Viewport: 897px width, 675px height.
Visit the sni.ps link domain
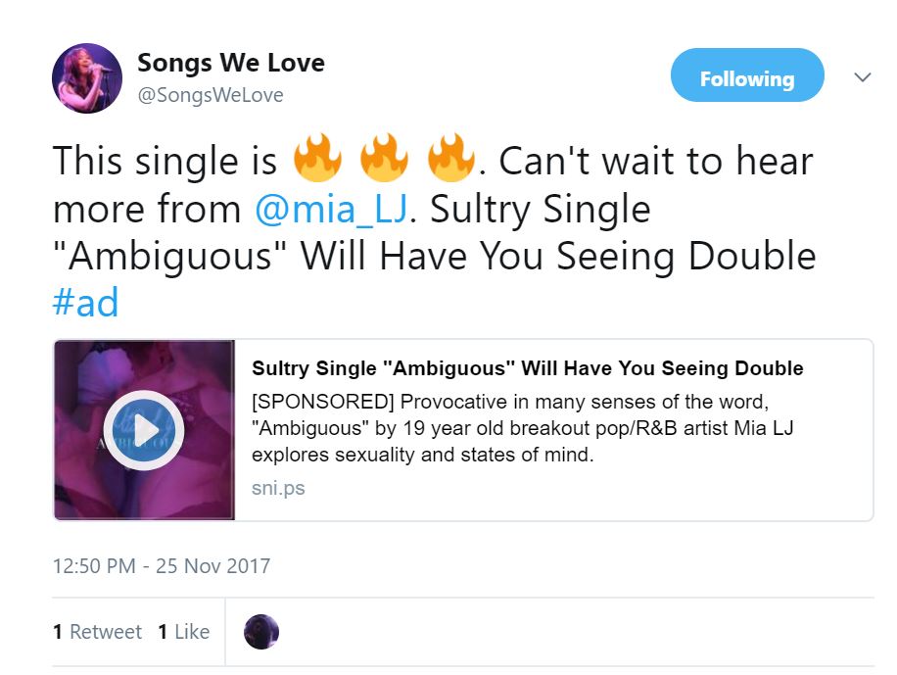(x=278, y=488)
